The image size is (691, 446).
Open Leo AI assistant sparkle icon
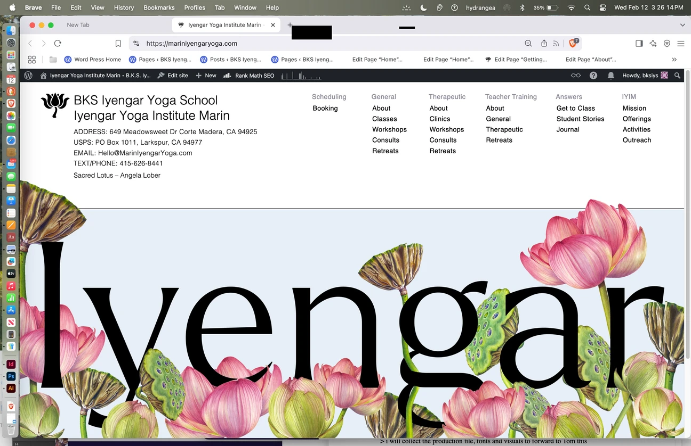click(653, 44)
